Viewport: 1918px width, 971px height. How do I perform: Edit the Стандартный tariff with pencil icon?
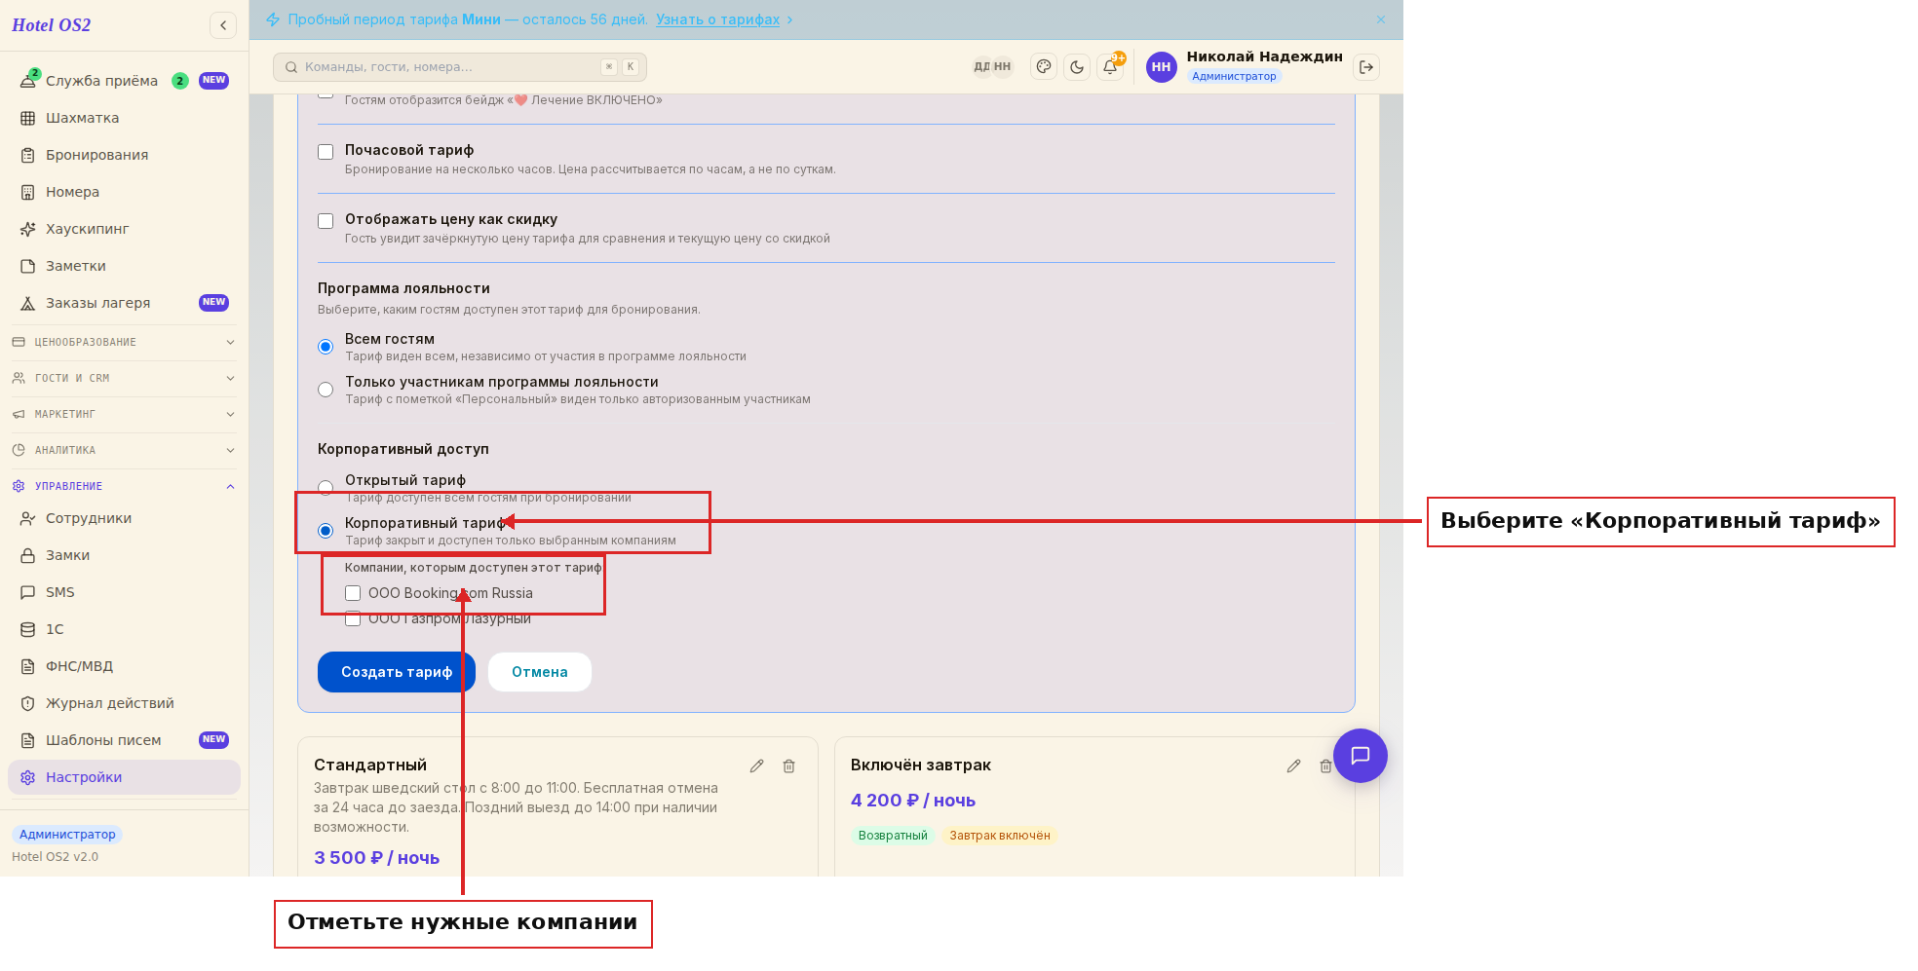[756, 766]
